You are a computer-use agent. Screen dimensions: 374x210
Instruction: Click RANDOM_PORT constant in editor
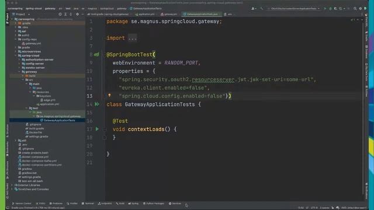click(x=181, y=63)
